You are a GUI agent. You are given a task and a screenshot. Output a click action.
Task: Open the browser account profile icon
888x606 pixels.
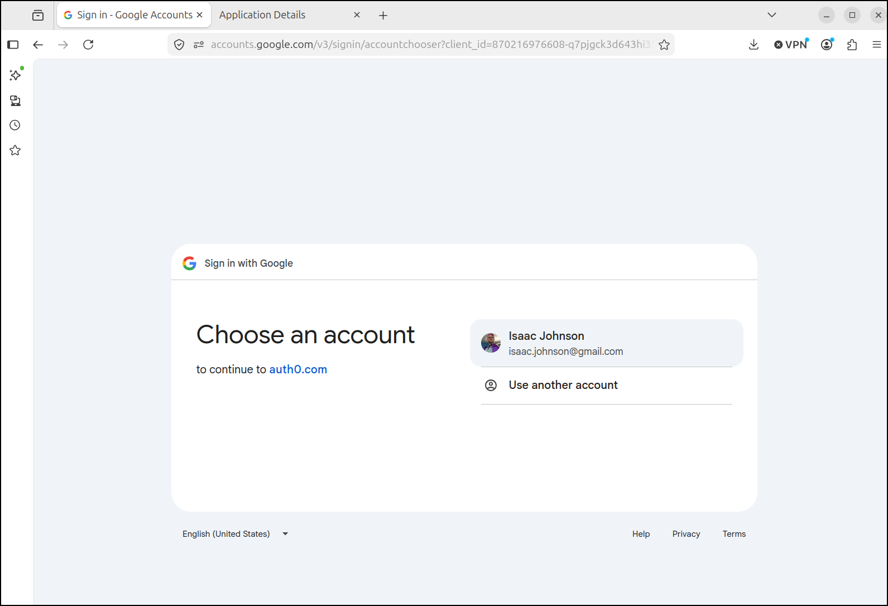(827, 45)
